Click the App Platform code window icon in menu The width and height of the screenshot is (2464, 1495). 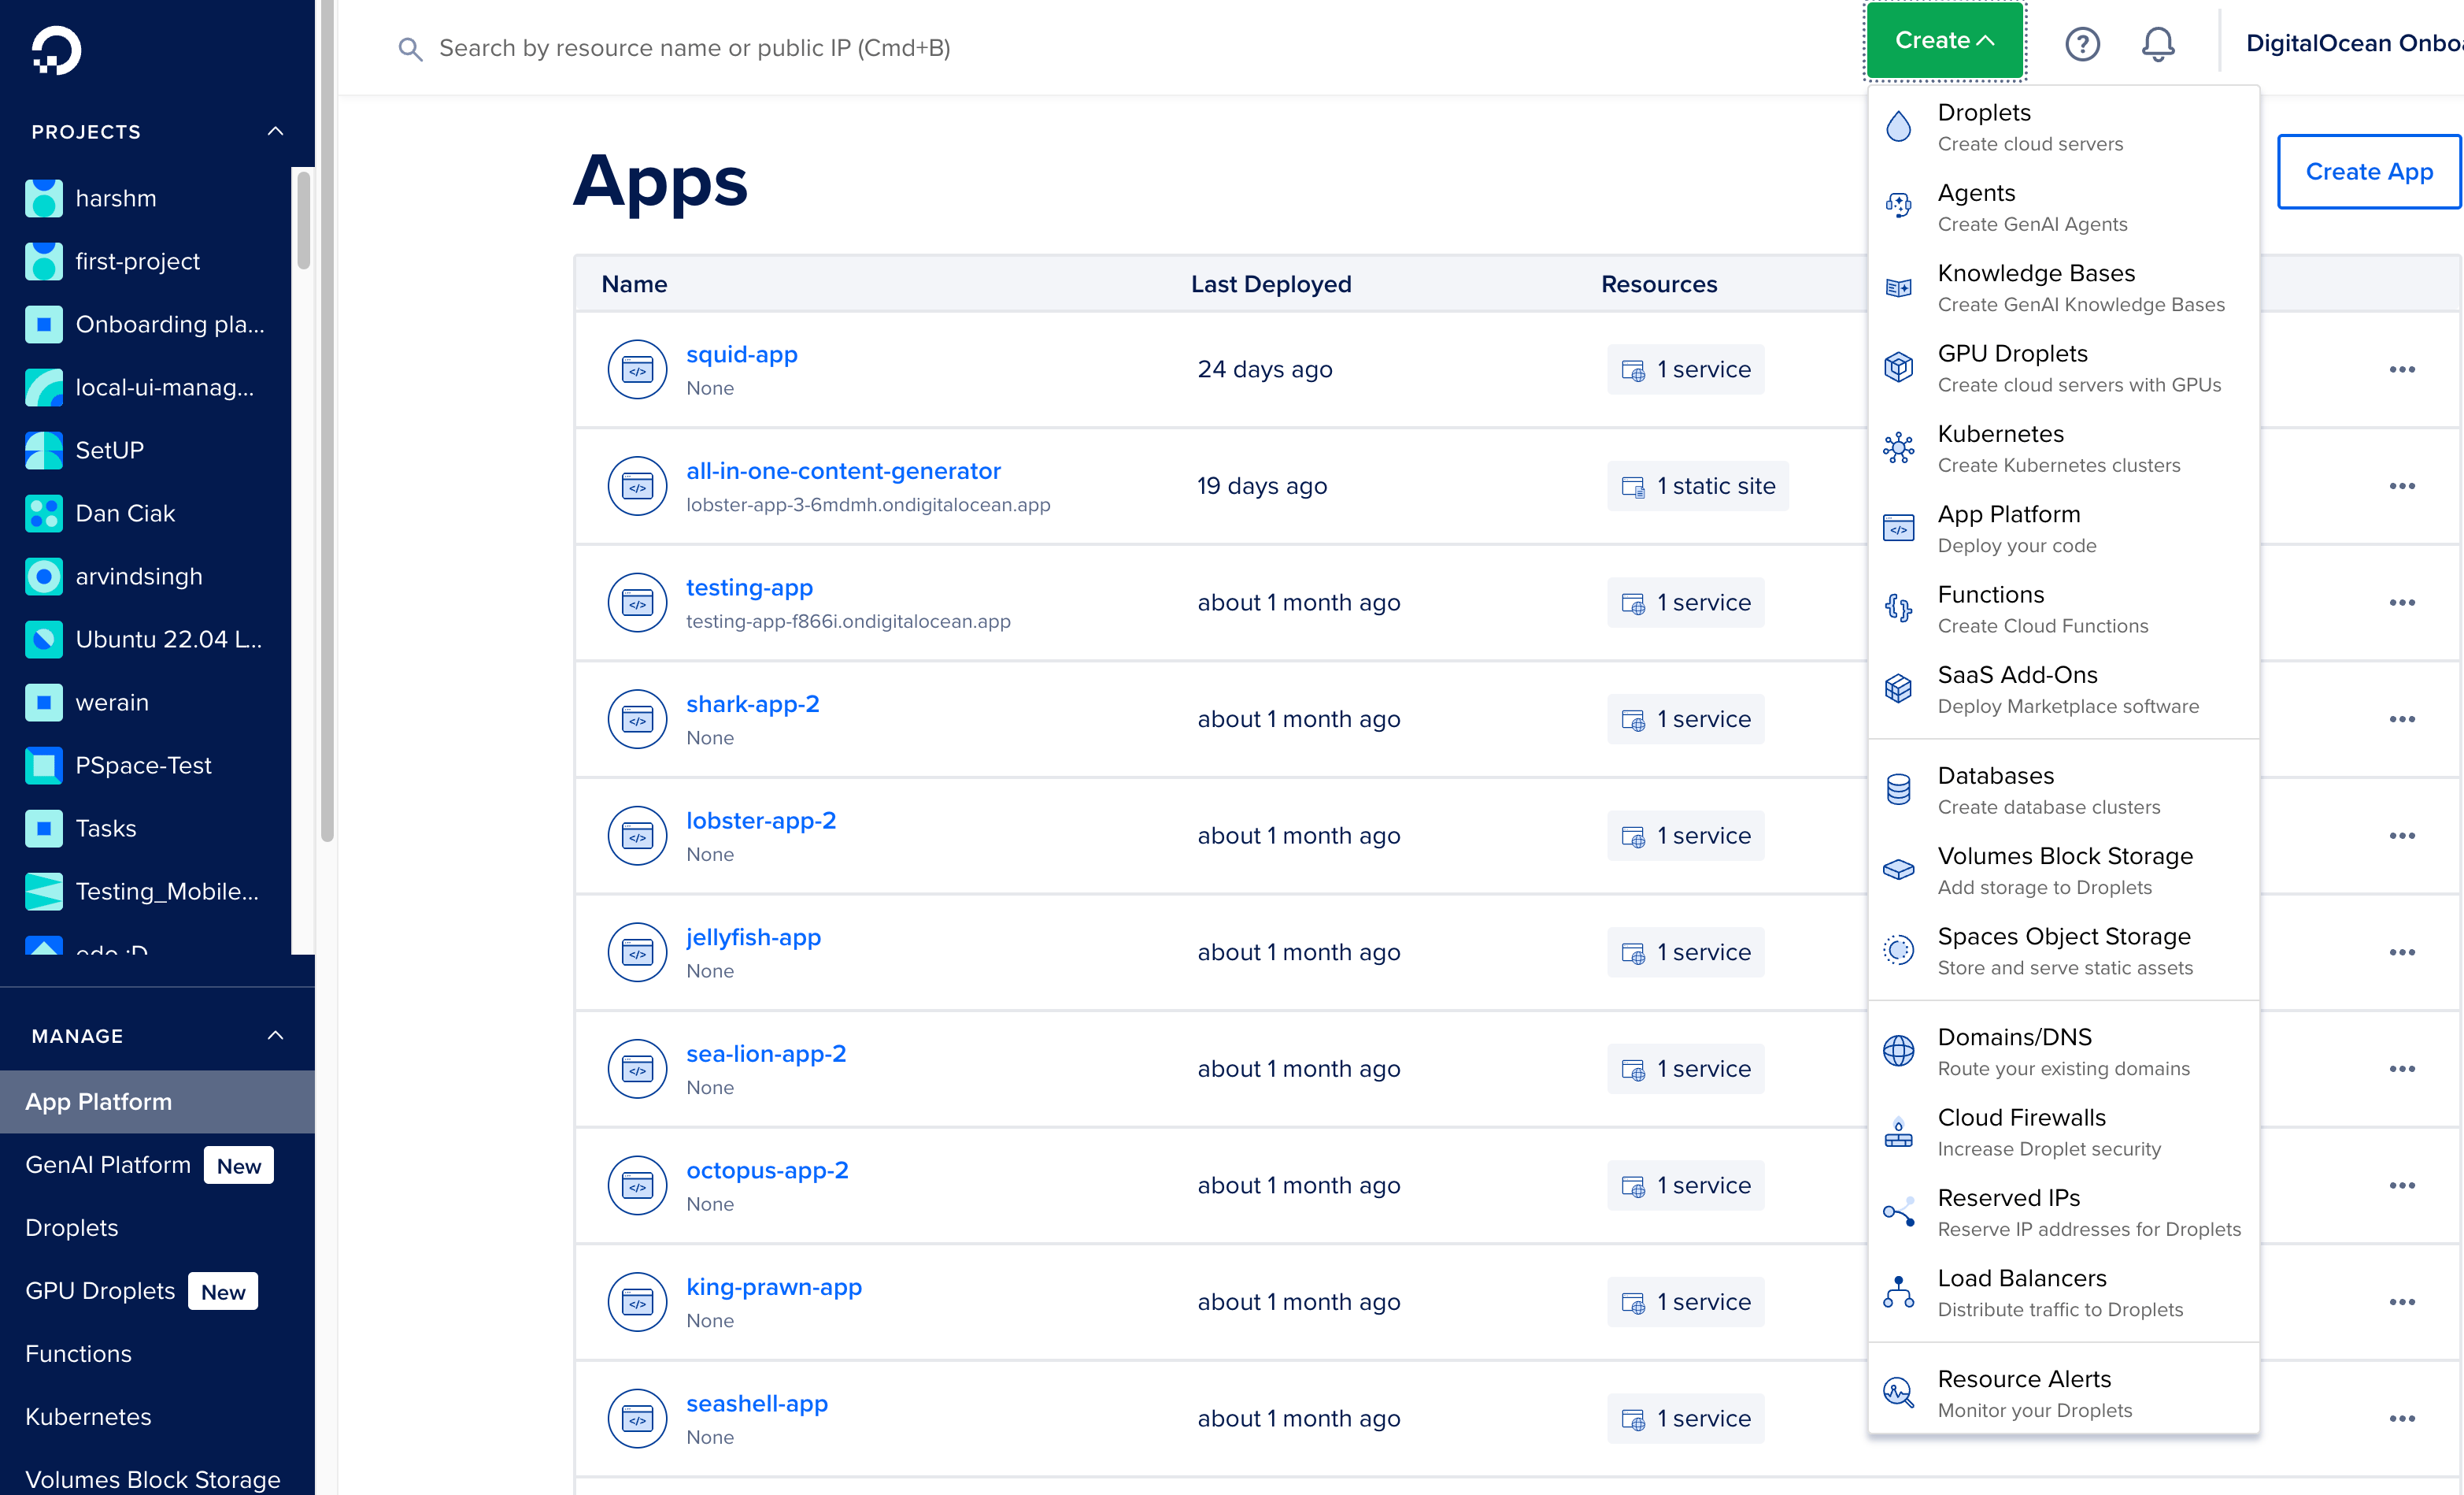click(1898, 529)
